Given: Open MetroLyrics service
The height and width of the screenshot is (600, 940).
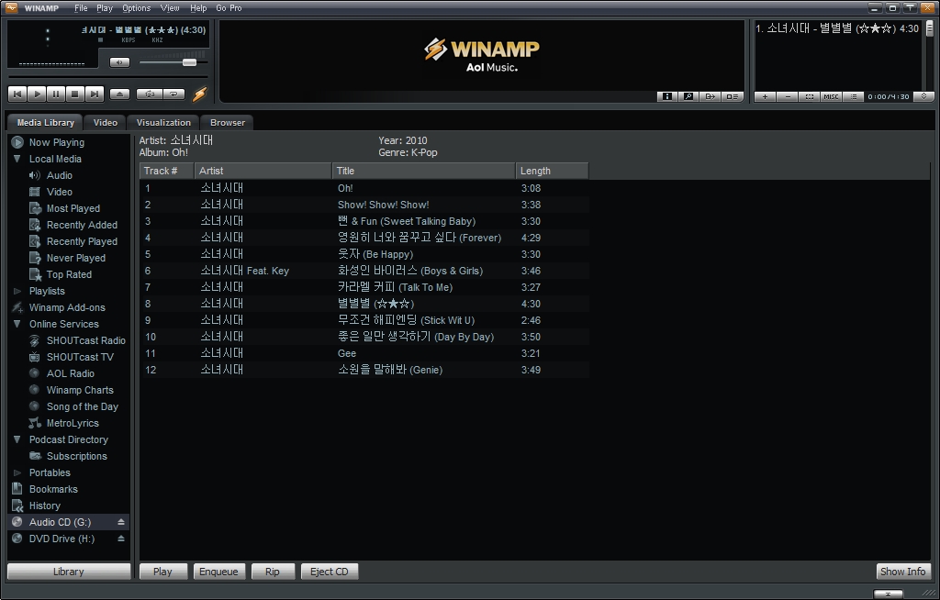Looking at the screenshot, I should (x=73, y=423).
